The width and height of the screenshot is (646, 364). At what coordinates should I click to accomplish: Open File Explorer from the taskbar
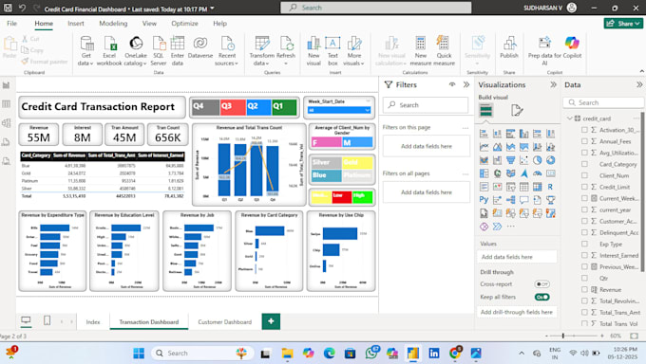[287, 353]
